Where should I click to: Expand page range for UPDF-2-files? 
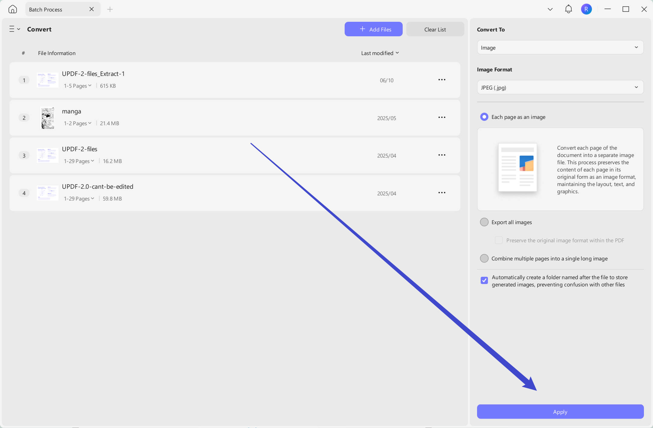point(79,161)
